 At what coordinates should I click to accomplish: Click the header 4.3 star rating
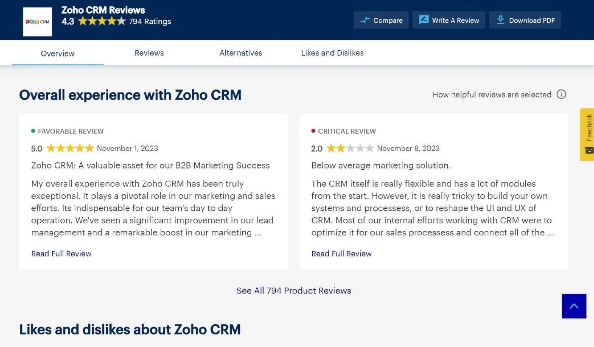[102, 21]
